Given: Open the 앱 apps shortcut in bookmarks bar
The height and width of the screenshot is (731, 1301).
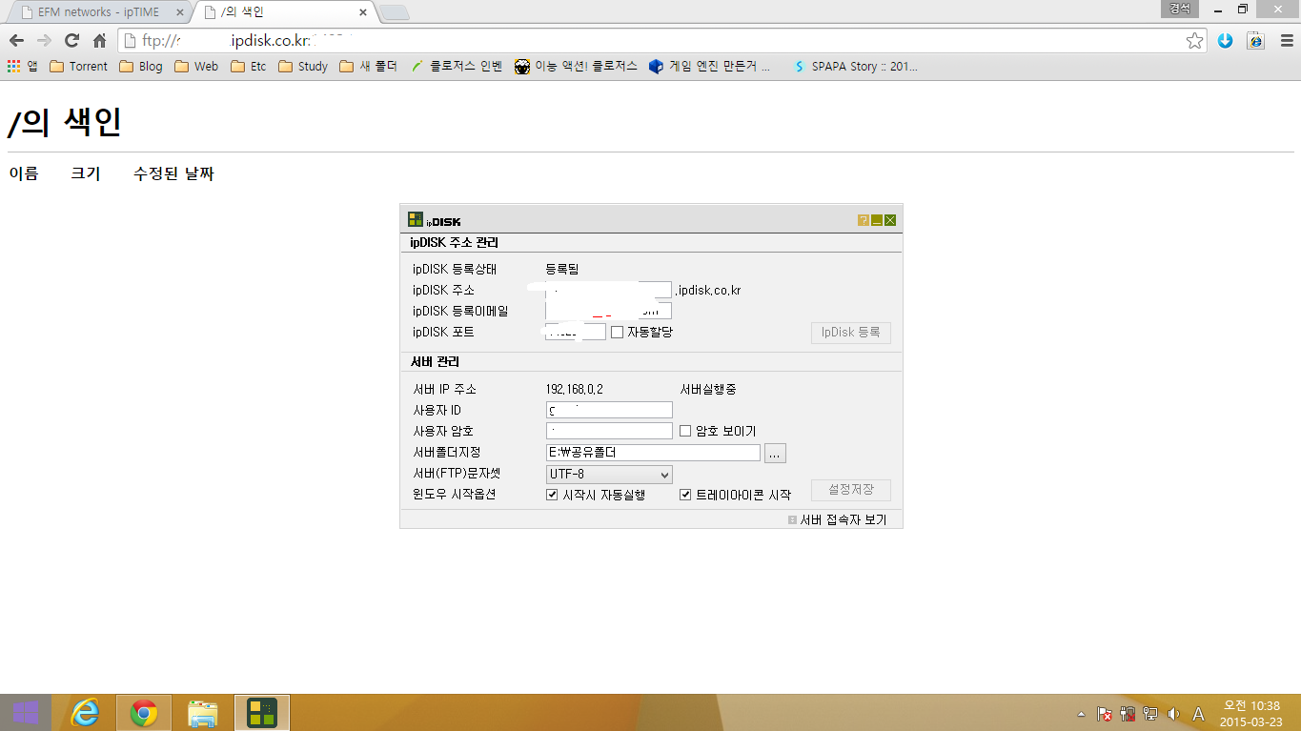Looking at the screenshot, I should pos(23,67).
